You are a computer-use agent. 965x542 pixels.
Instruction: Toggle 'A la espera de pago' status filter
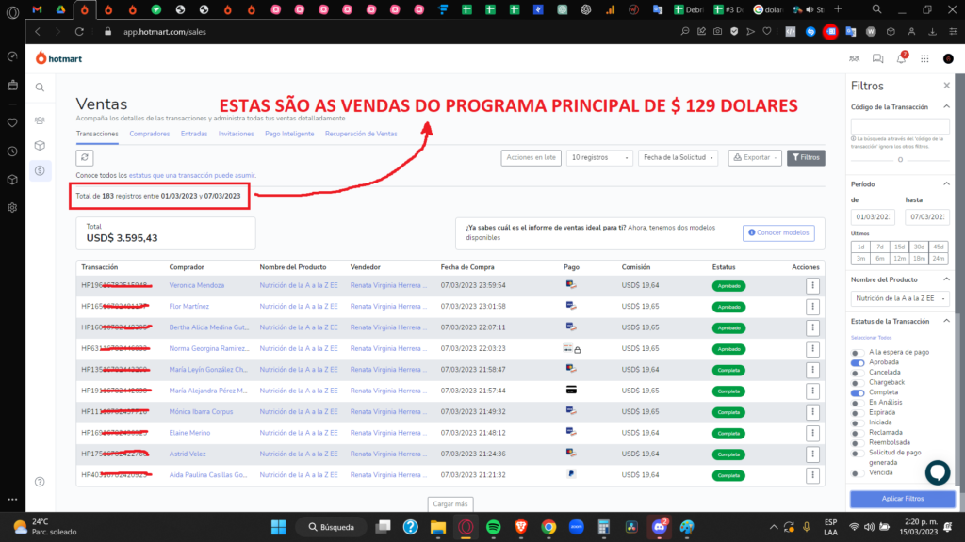[857, 353]
